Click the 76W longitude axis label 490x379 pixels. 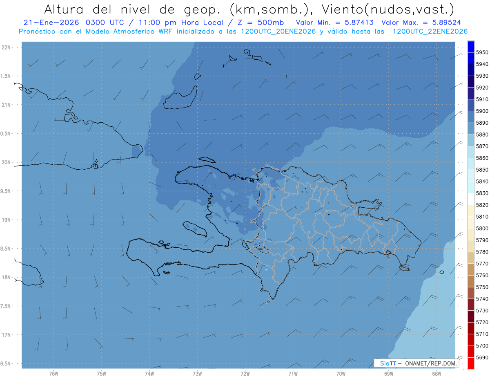pos(53,374)
